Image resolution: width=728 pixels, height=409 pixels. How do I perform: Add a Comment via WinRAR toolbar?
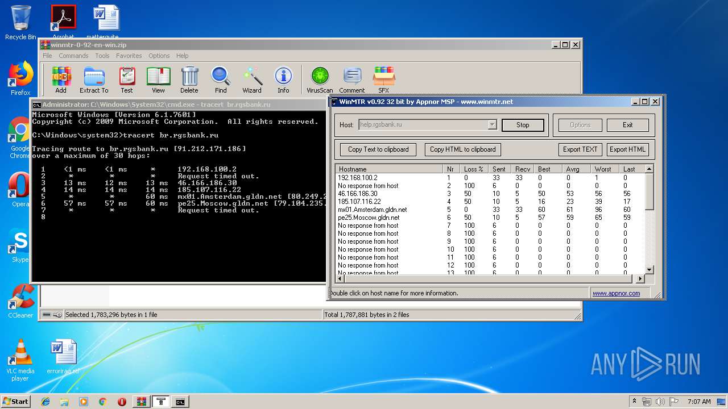[352, 80]
